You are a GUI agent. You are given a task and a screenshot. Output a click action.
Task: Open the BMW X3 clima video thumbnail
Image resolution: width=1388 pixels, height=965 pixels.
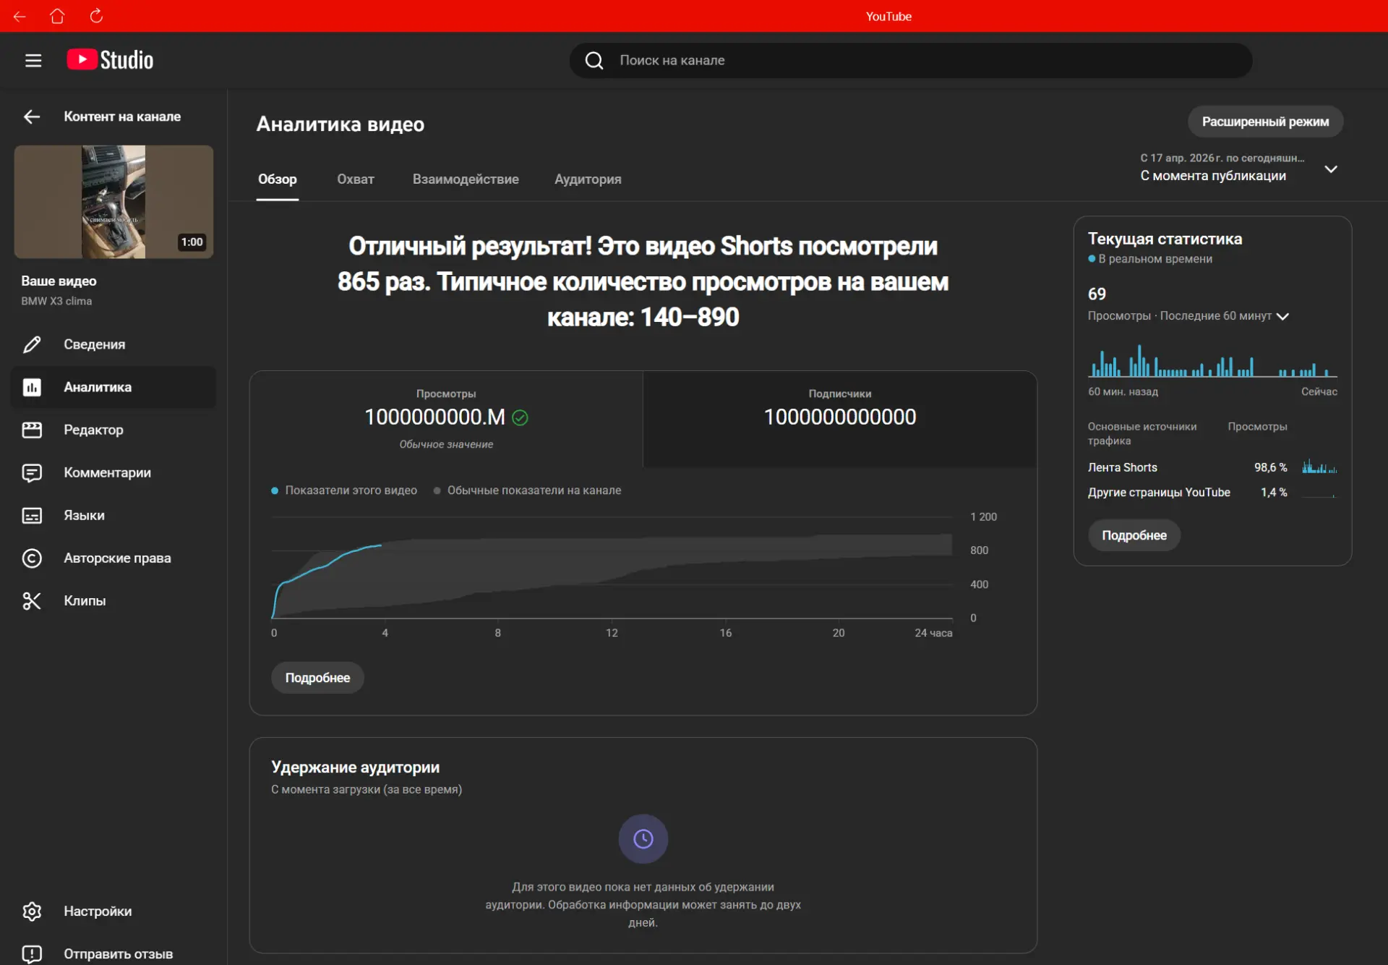(113, 202)
